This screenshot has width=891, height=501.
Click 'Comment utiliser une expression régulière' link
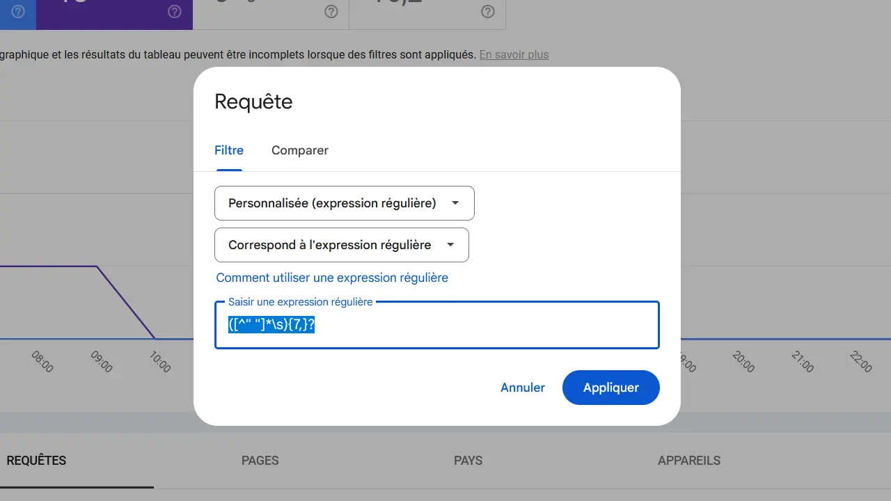pyautogui.click(x=333, y=278)
